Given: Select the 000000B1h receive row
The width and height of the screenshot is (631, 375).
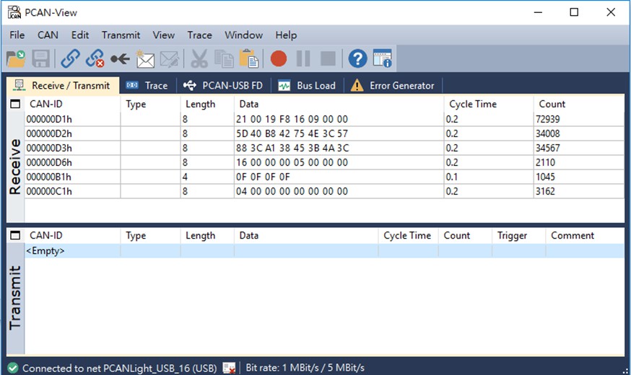Looking at the screenshot, I should coord(324,177).
